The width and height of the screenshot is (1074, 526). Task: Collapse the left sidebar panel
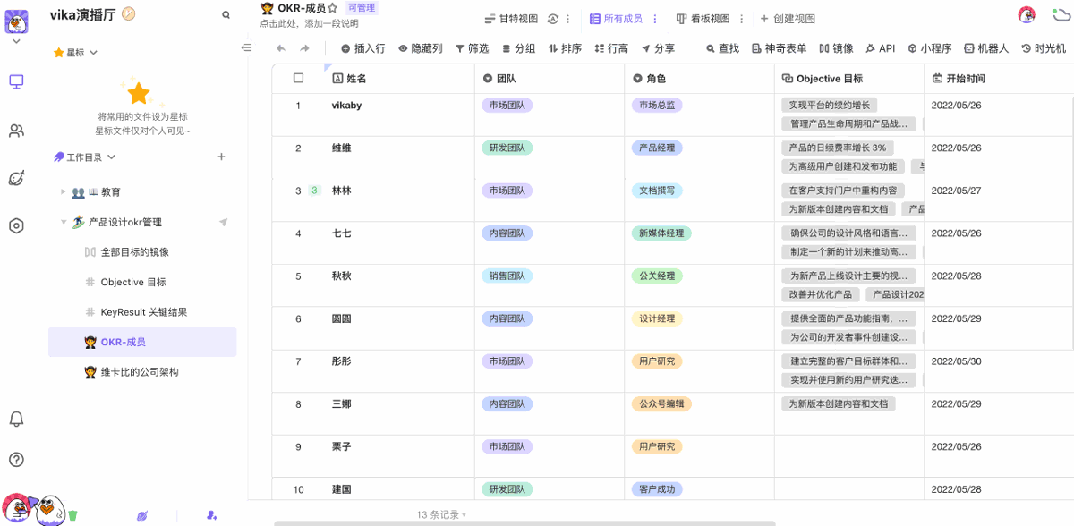247,48
